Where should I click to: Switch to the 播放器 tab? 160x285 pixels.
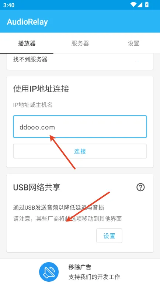click(27, 44)
